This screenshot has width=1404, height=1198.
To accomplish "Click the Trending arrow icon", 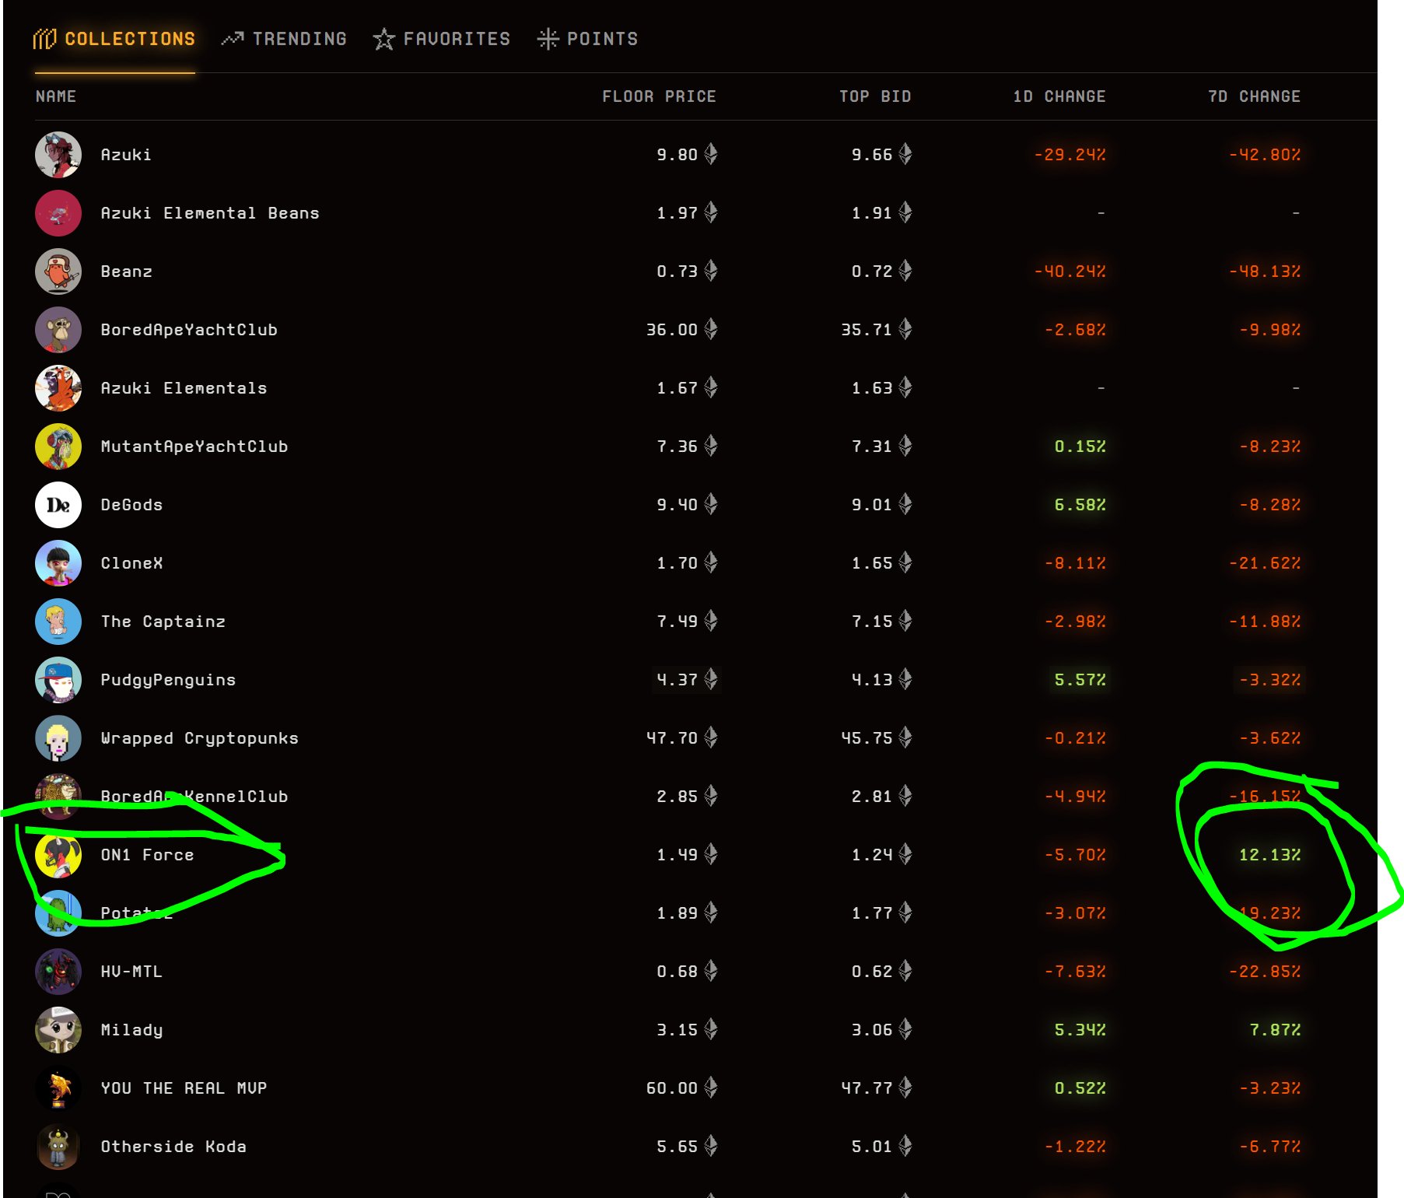I will click(x=233, y=38).
